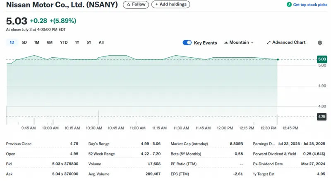Click Day's Range value 4.99 - 5.06
The image size is (331, 181).
click(x=151, y=144)
